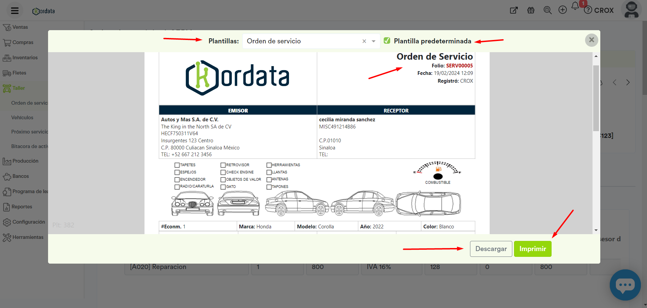Clear the Orden de servicio selection

364,41
